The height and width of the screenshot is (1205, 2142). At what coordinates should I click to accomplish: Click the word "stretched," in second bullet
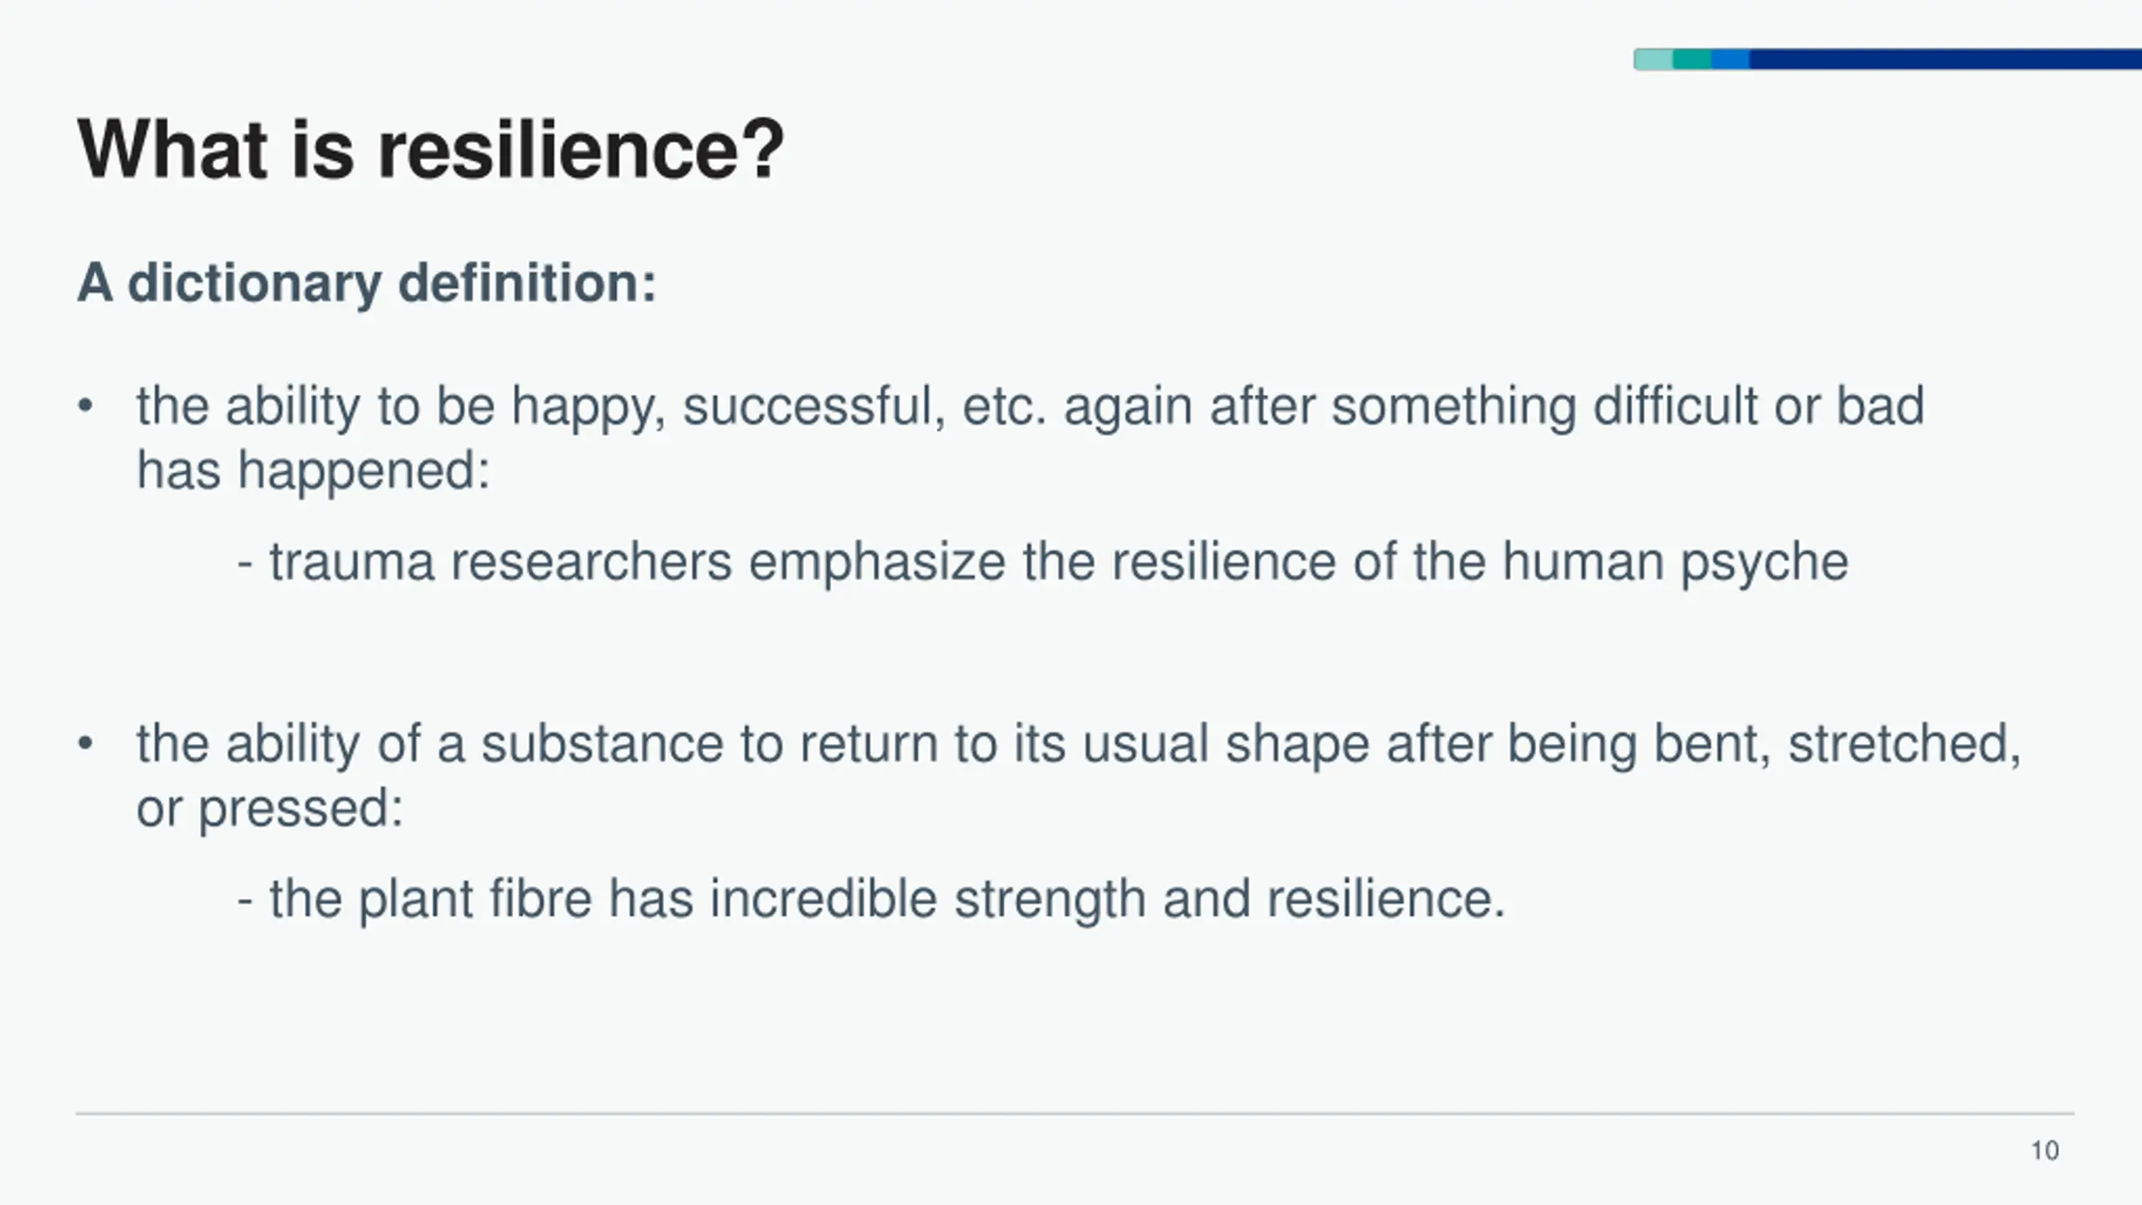pos(1904,744)
